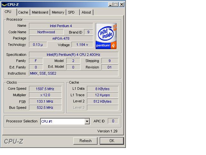Click the Code Name value 'Northwood'
The height and width of the screenshot is (155, 206).
click(x=46, y=32)
